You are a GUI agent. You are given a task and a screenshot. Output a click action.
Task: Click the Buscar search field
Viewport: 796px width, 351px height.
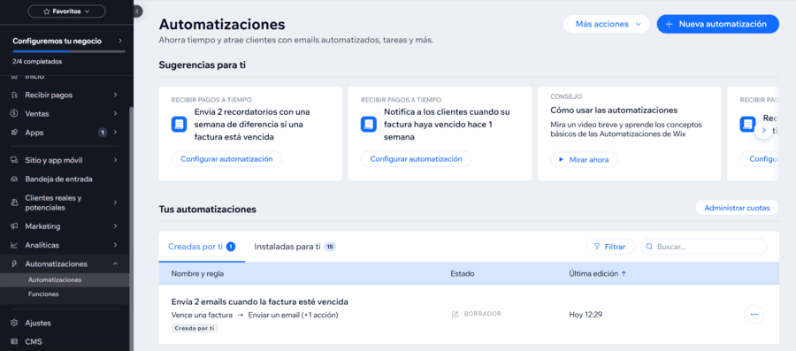point(704,247)
